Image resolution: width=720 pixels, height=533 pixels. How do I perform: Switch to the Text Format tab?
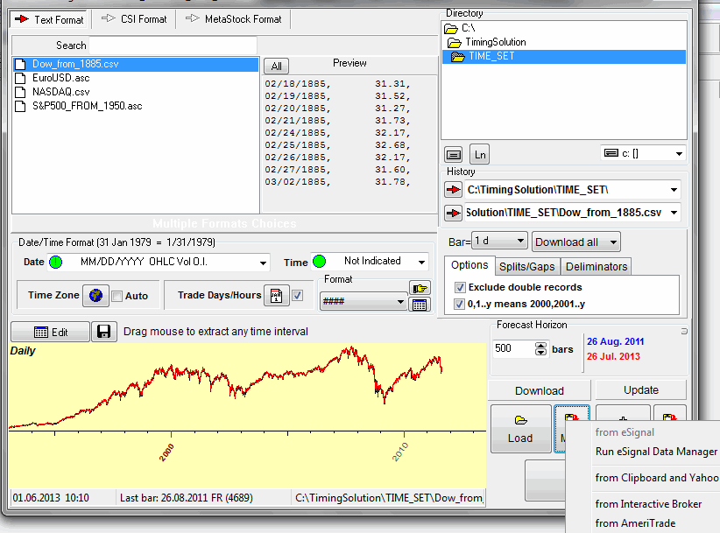pos(50,20)
